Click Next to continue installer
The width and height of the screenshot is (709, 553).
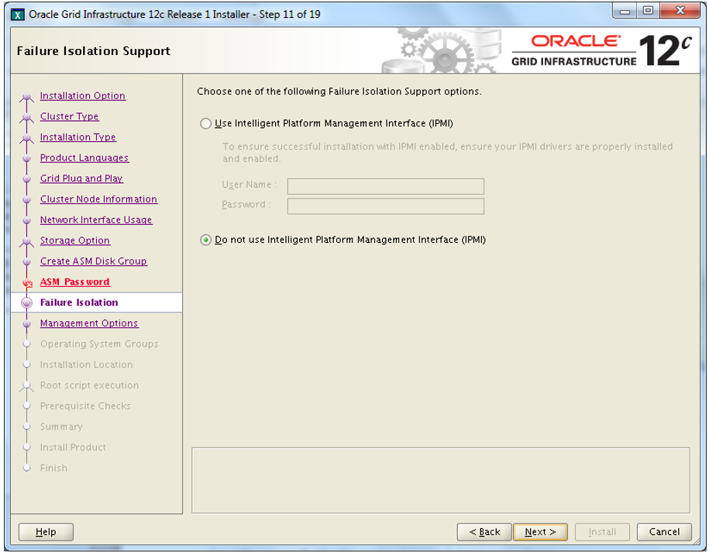click(x=540, y=532)
